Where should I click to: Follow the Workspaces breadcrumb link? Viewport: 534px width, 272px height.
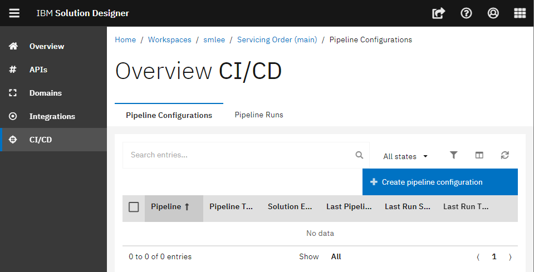pyautogui.click(x=170, y=40)
